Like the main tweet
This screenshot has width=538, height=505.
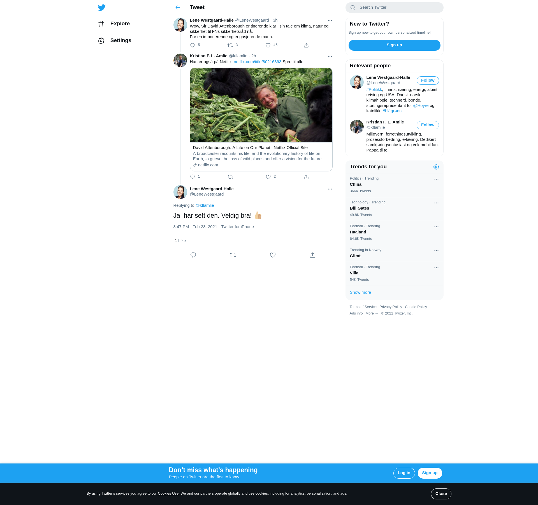[273, 255]
